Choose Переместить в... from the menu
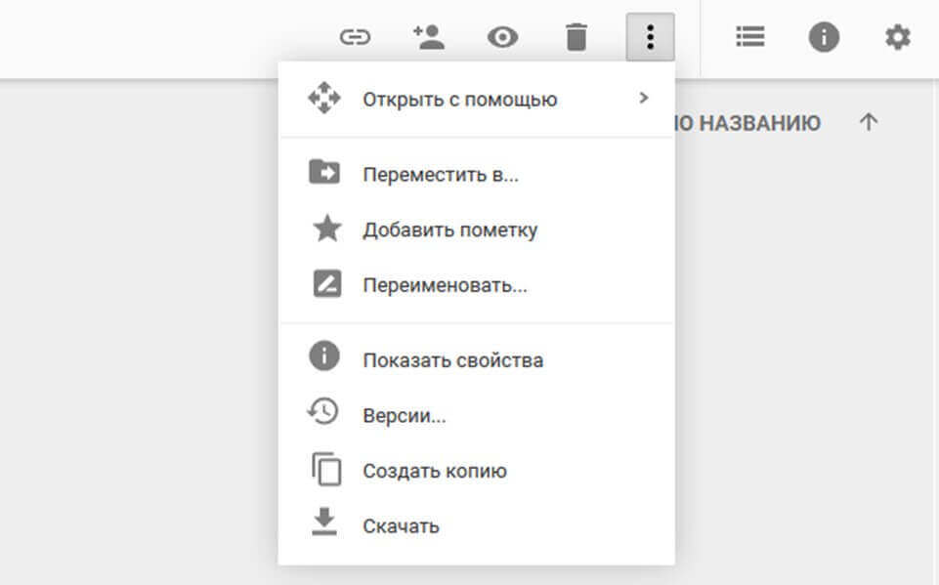Screen dimensions: 939x585 pos(440,176)
